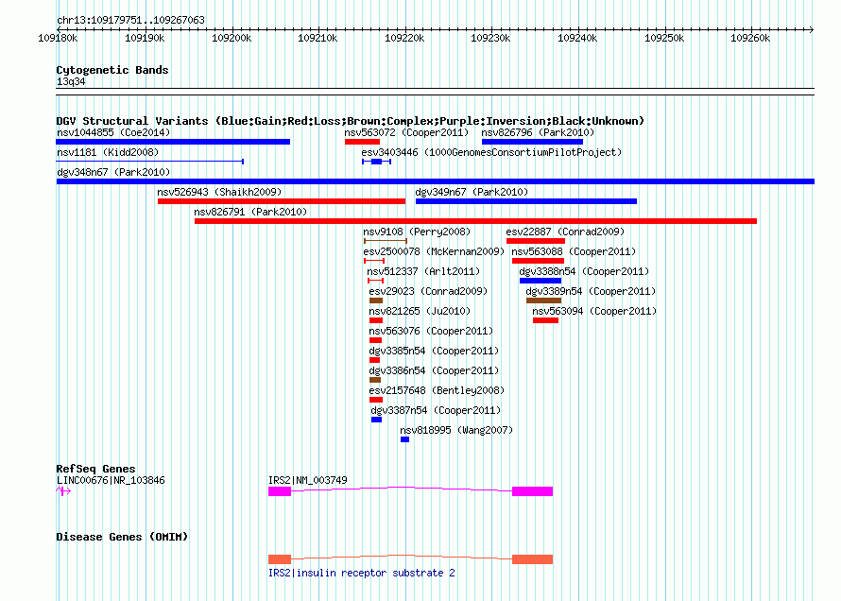The height and width of the screenshot is (601, 841).
Task: Click the 109190k ruler mark
Action: point(145,38)
